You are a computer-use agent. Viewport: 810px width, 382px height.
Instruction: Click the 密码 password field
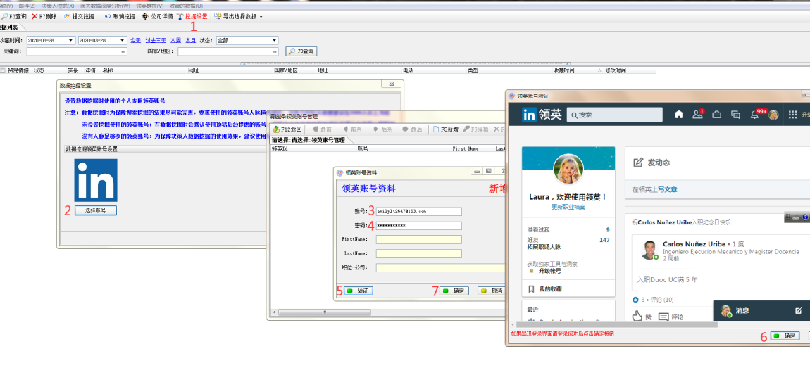(x=419, y=226)
